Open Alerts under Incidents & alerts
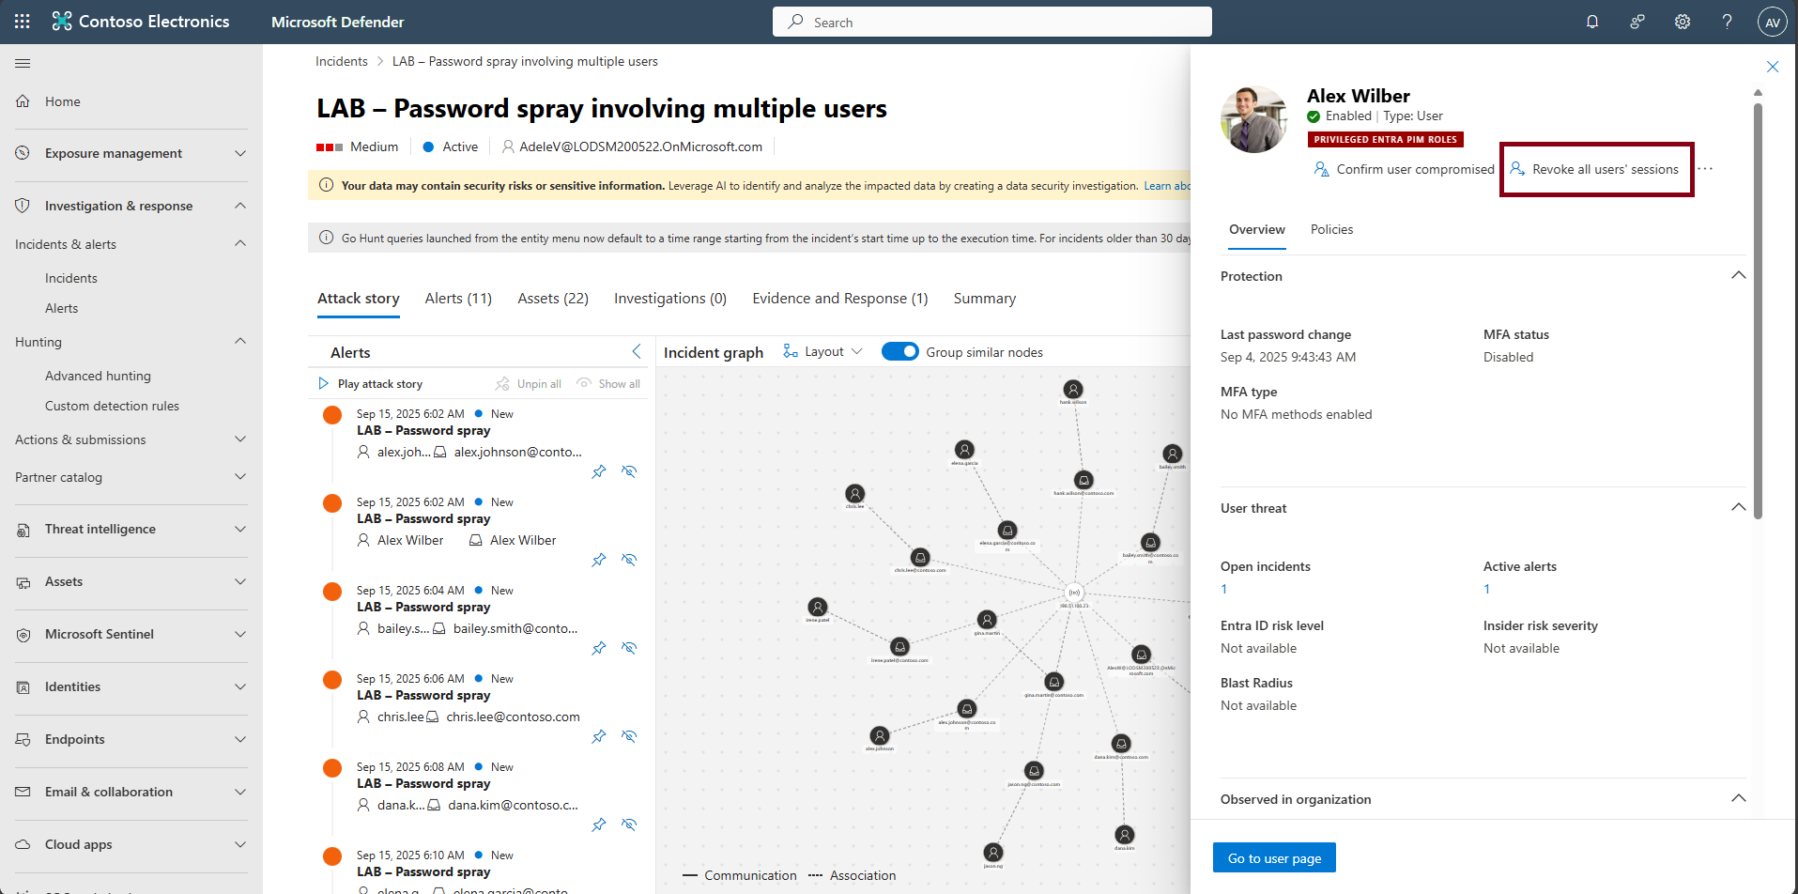 click(62, 308)
